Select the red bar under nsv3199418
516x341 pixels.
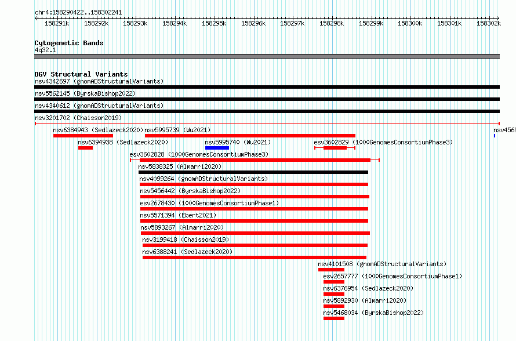tap(255, 245)
